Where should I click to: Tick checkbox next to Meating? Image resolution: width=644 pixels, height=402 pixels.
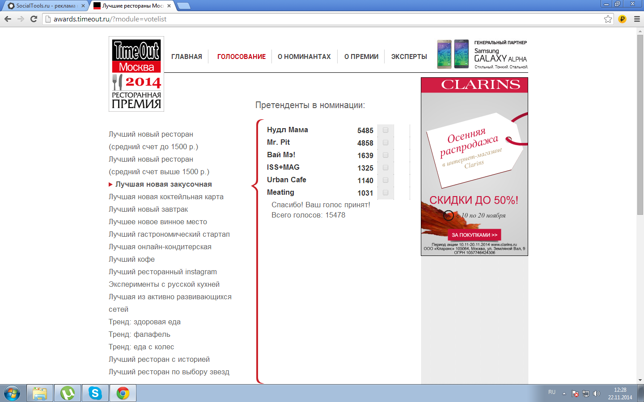pos(386,193)
